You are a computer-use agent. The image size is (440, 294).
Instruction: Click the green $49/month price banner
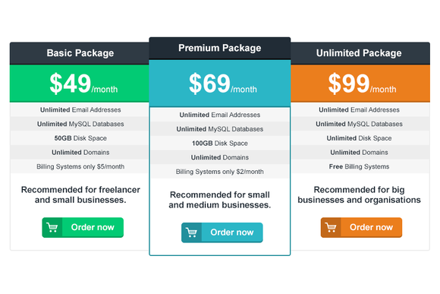point(80,84)
